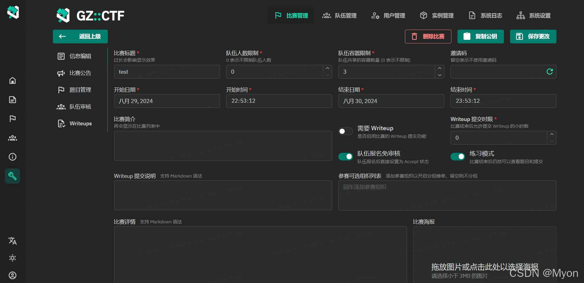Viewport: 584px width, 283px height.
Task: Click the GZ::CTF logo in the left sidebar
Action: click(x=13, y=12)
